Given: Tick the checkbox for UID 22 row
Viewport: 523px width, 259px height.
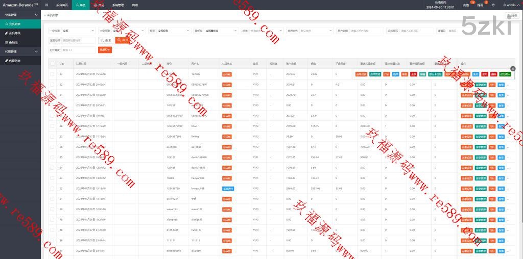Looking at the screenshot, I should point(52,189).
